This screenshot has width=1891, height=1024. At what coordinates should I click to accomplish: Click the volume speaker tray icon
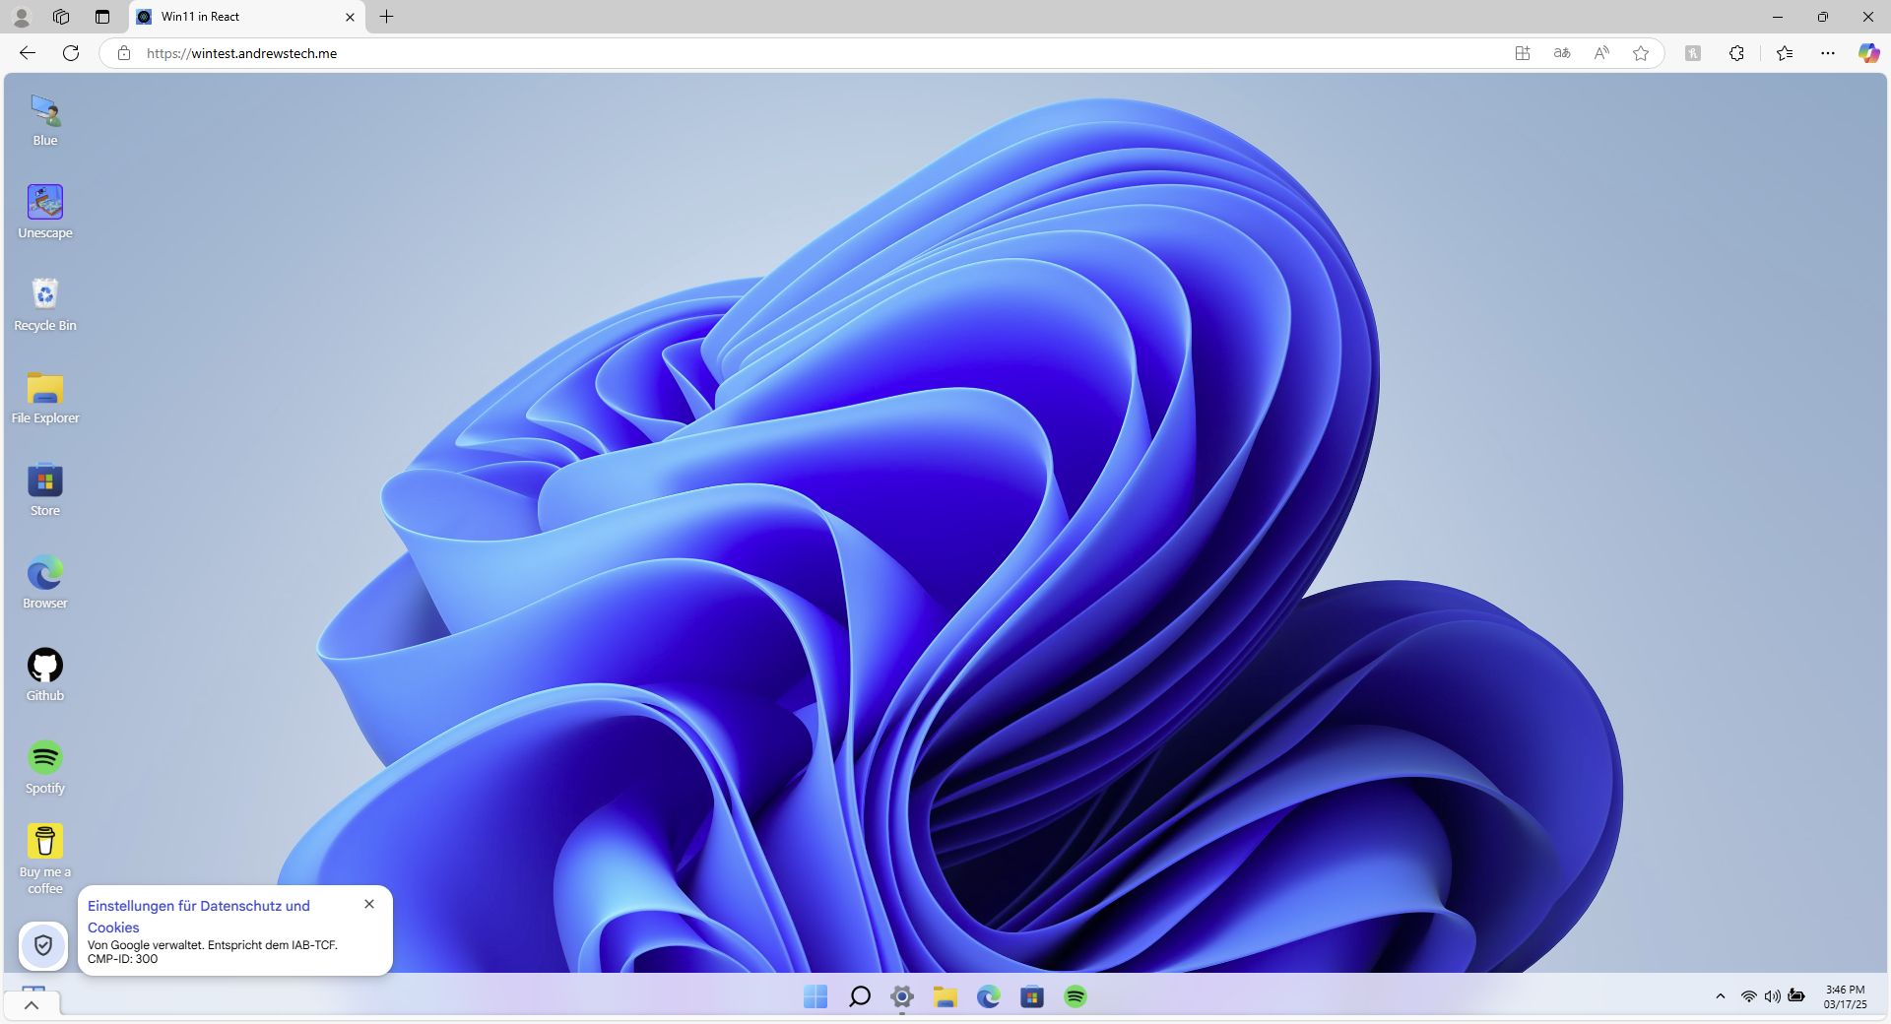click(1773, 996)
